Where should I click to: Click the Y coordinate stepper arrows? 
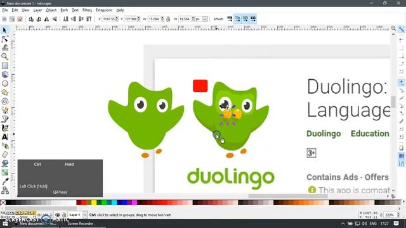pyautogui.click(x=139, y=19)
